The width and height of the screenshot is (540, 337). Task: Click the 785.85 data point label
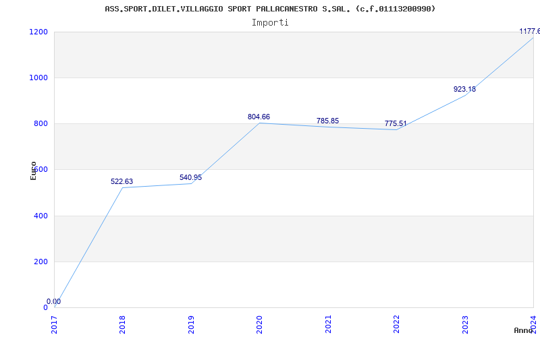pyautogui.click(x=327, y=121)
